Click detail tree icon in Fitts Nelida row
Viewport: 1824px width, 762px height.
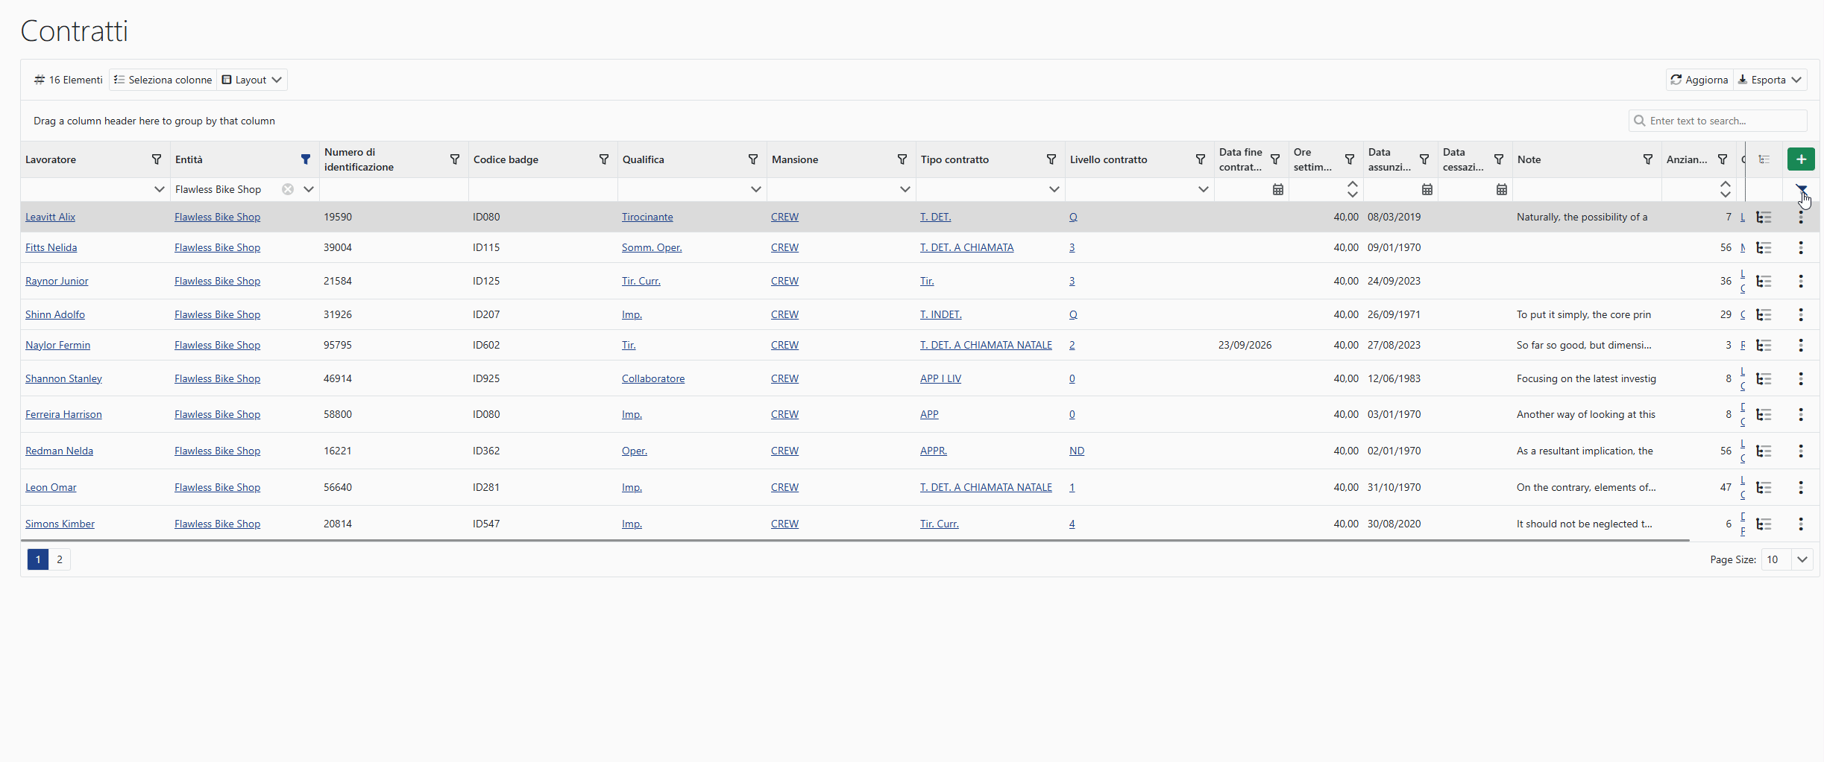1764,248
